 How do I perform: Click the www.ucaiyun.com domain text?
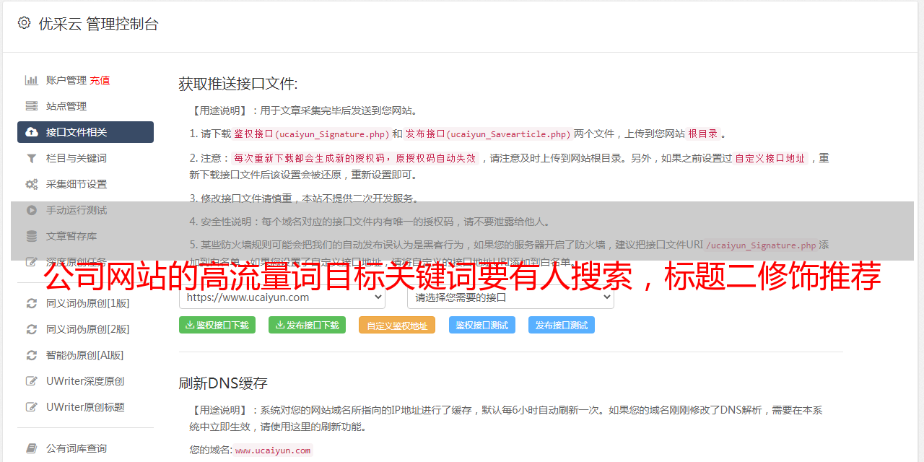273,450
